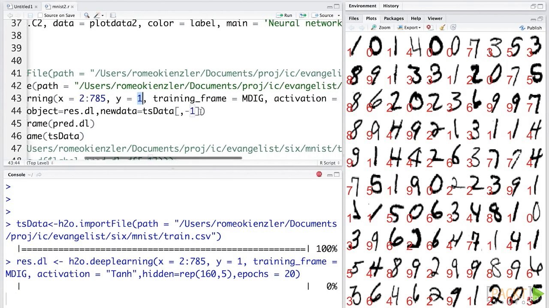Publish the plot
Viewport: 549px width, 308px height.
pyautogui.click(x=531, y=28)
